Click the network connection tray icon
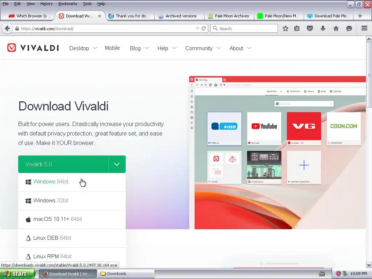This screenshot has height=279, width=372. [x=345, y=274]
